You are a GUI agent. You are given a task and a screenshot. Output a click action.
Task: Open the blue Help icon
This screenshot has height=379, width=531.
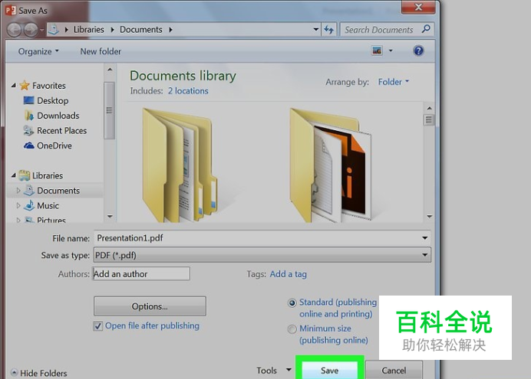tap(418, 51)
